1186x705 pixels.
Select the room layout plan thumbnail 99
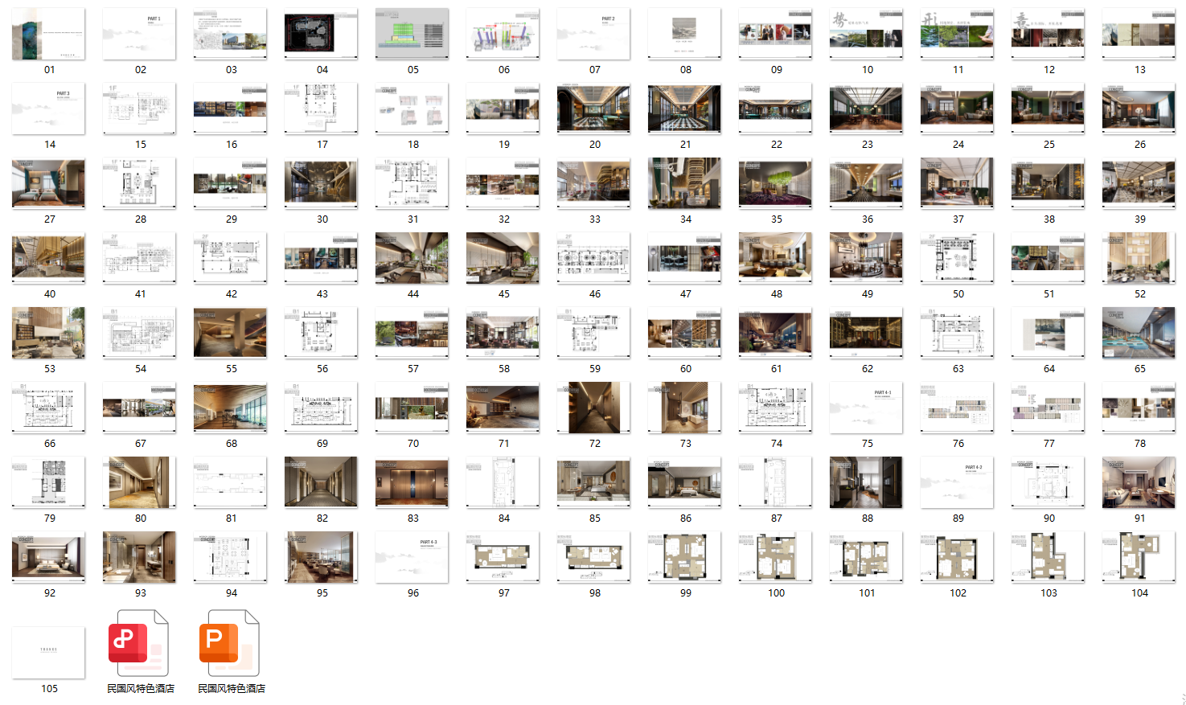coord(684,557)
